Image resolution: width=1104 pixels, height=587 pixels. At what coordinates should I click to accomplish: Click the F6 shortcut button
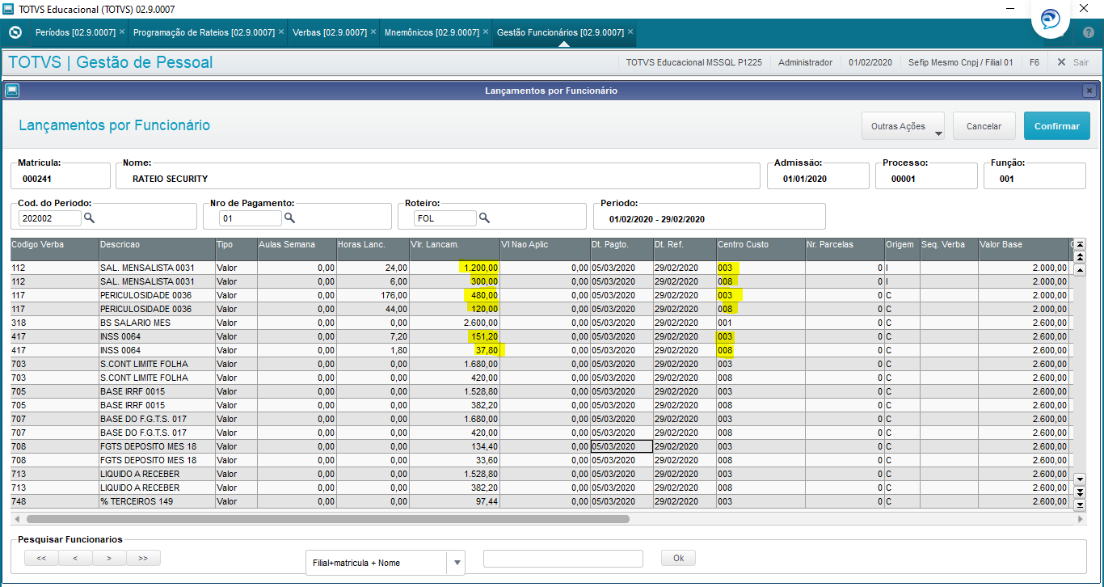tap(1034, 62)
